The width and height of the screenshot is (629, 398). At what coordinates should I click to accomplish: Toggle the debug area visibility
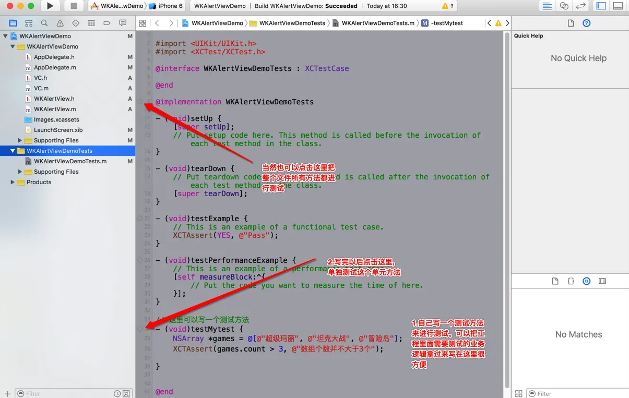pos(618,6)
